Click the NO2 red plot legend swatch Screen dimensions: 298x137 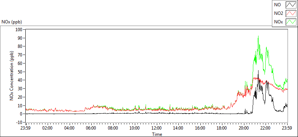pos(291,13)
